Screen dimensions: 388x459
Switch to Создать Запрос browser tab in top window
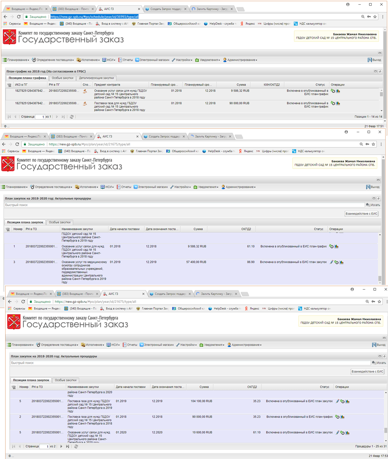(x=166, y=9)
